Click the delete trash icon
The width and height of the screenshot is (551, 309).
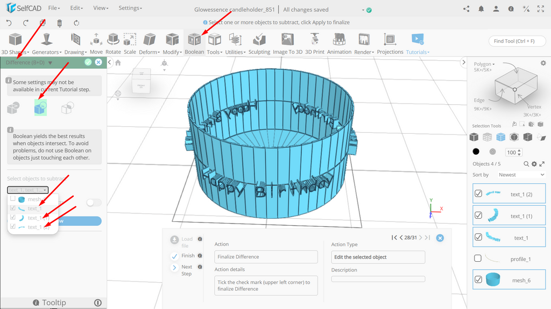[x=59, y=23]
